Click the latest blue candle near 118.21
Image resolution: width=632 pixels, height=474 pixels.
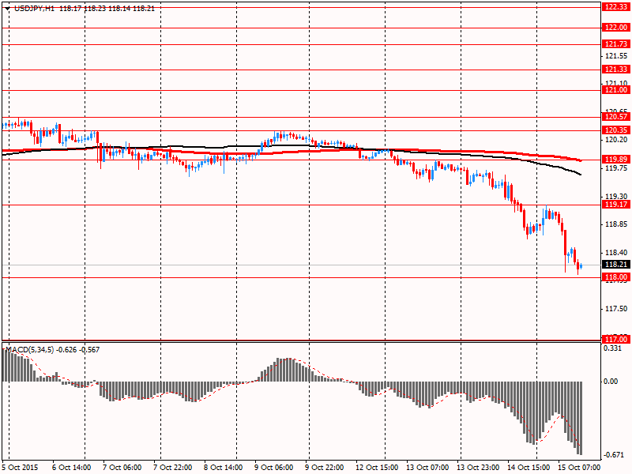click(x=581, y=266)
